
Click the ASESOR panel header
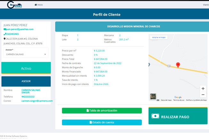(x=26, y=81)
